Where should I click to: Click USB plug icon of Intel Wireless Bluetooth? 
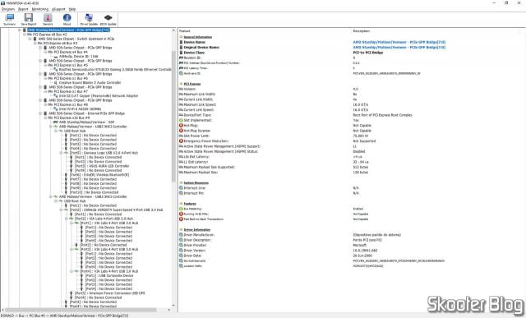pos(66,175)
